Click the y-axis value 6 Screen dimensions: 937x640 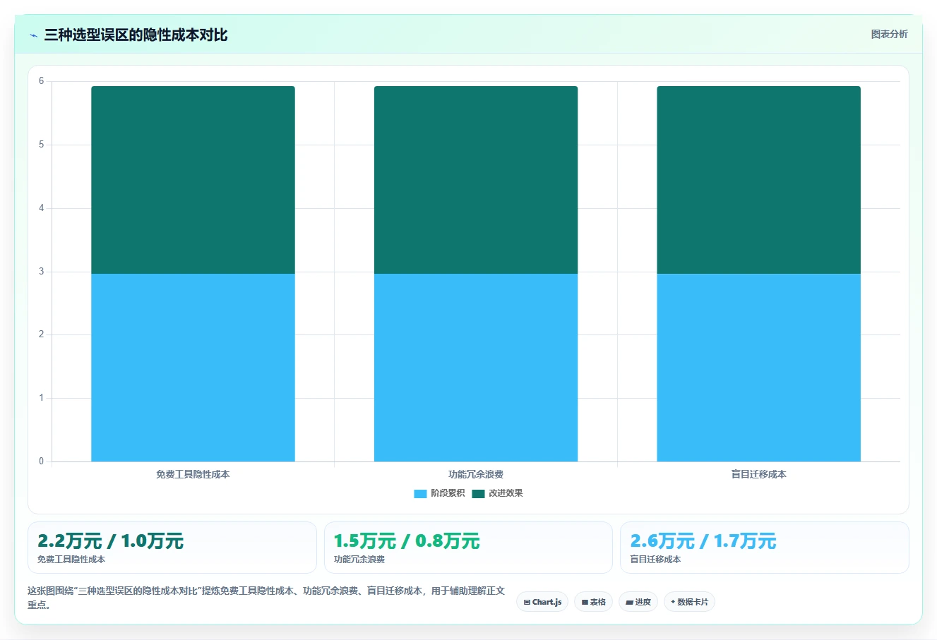coord(41,81)
